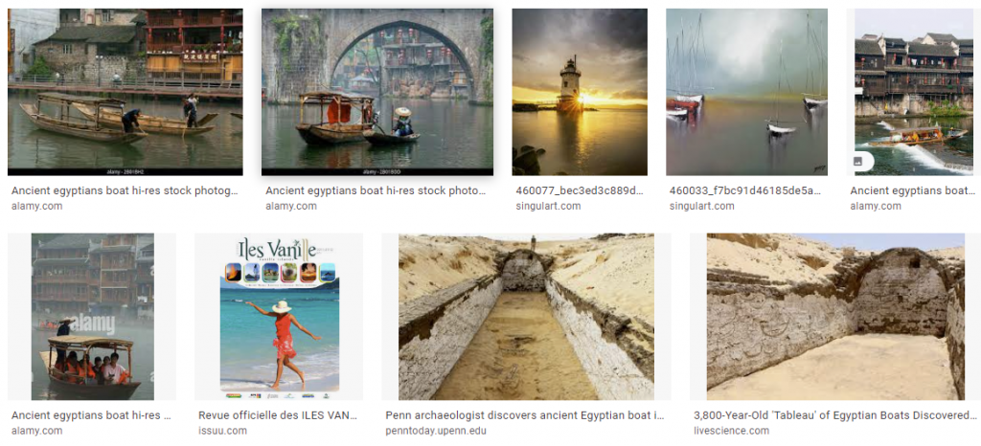981x446 pixels.
Task: Click the 460077_bec3ed3c889d caption link
Action: tap(580, 190)
